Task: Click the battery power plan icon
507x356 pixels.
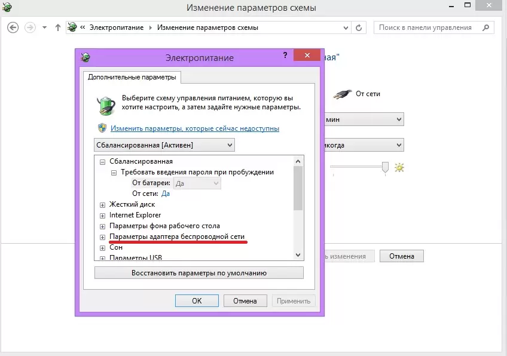Action: [x=106, y=104]
